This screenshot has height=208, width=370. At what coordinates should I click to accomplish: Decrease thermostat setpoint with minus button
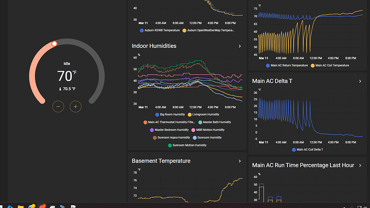pyautogui.click(x=58, y=107)
